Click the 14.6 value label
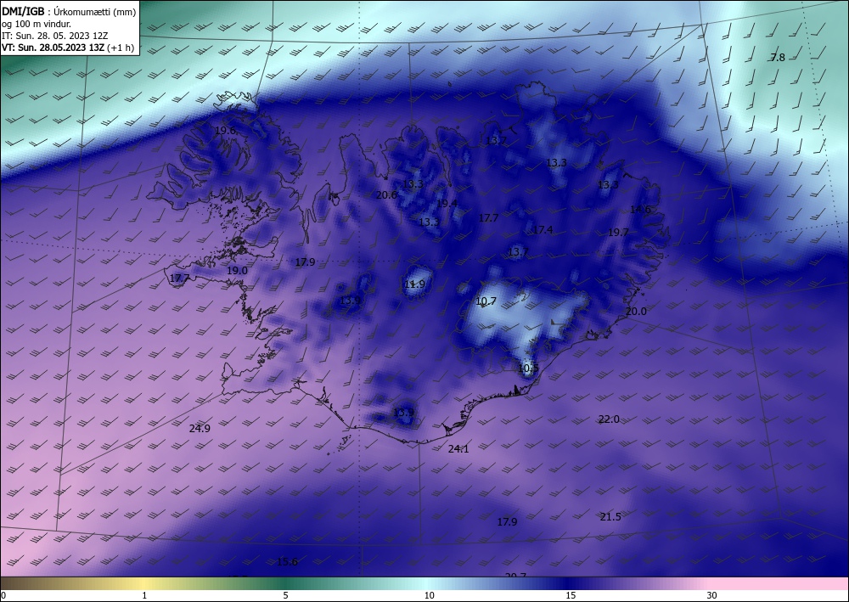 coord(640,210)
